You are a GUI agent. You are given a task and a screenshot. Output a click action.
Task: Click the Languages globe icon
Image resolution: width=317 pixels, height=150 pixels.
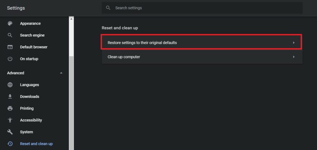point(10,85)
